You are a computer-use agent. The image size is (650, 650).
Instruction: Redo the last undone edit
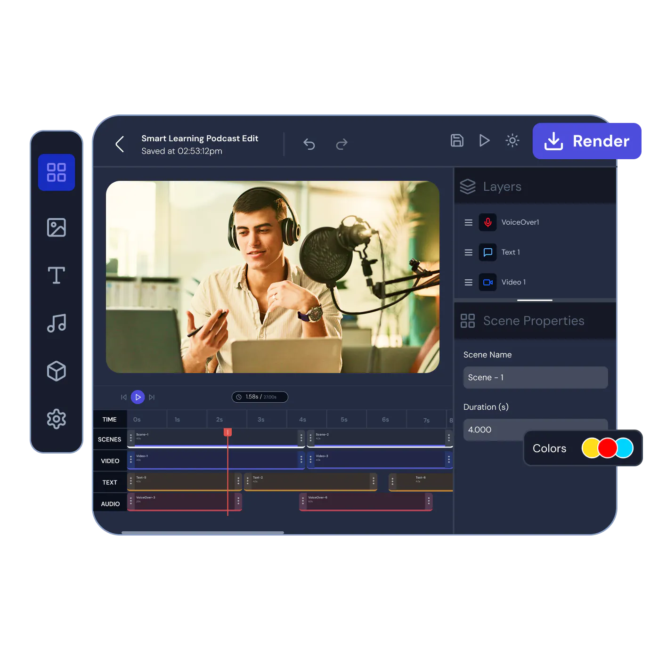(342, 144)
